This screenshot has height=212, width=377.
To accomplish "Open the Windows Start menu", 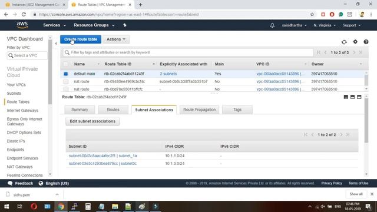I will [x=6, y=207].
